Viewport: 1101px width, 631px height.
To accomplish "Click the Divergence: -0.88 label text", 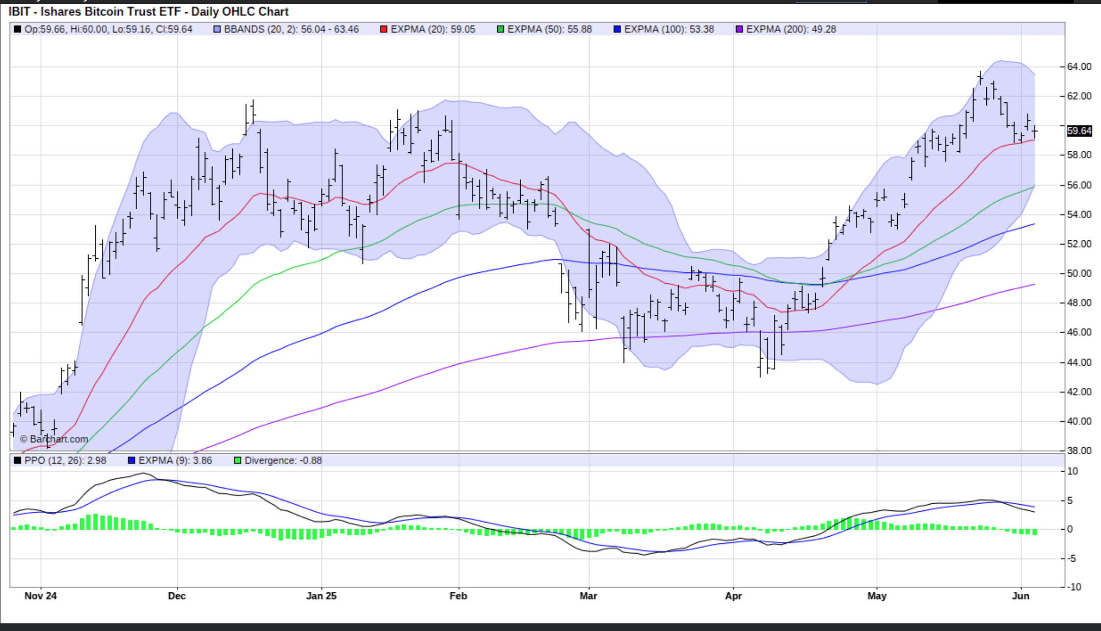I will [x=283, y=460].
